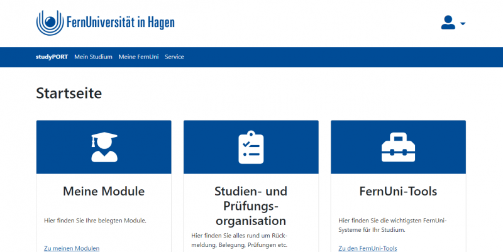Expand the account dropdown arrow
The image size is (503, 252).
click(463, 24)
